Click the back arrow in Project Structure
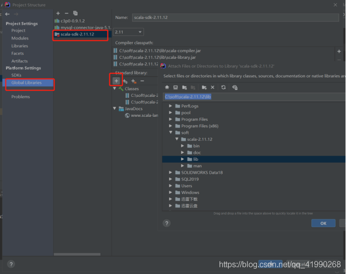 (7, 14)
